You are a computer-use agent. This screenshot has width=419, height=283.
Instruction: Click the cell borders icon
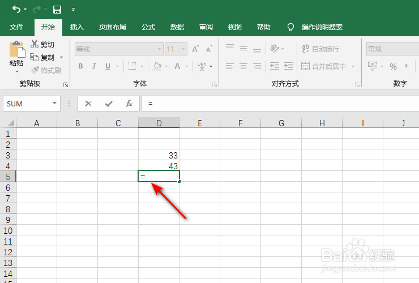click(132, 66)
